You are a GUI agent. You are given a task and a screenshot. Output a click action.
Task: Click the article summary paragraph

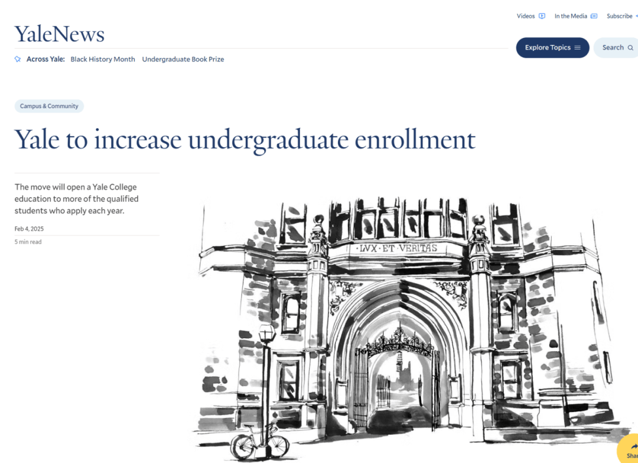coord(76,199)
